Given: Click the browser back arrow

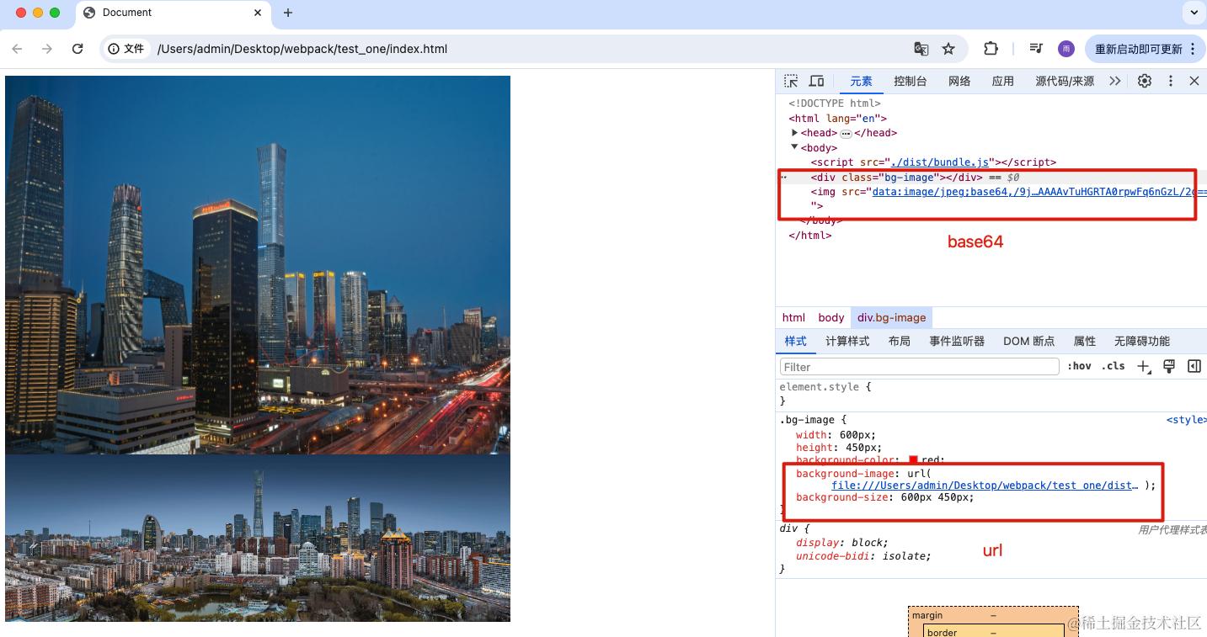Looking at the screenshot, I should (x=17, y=49).
